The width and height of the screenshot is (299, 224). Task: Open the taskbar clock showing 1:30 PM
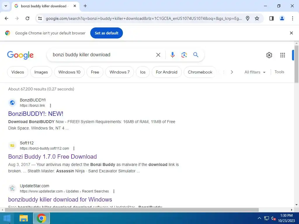tap(286, 218)
